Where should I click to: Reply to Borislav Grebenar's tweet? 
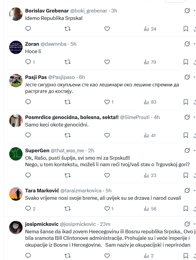[28, 29]
